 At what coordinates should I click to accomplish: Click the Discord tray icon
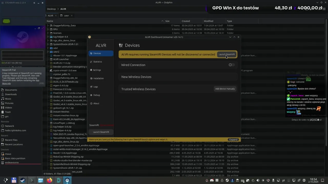click(x=212, y=180)
